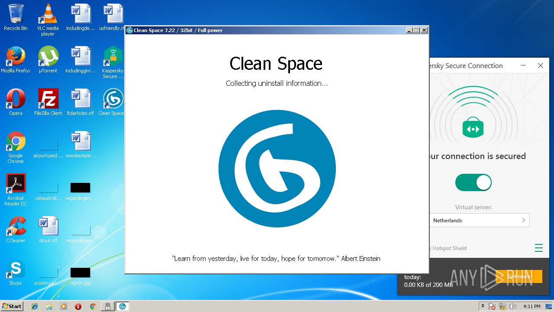
Task: Open the media player taskbar icon
Action: [x=64, y=306]
